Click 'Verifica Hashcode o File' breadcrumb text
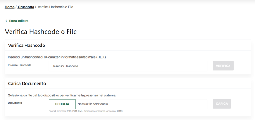Viewport: 255px width, 120px height. tap(55, 7)
